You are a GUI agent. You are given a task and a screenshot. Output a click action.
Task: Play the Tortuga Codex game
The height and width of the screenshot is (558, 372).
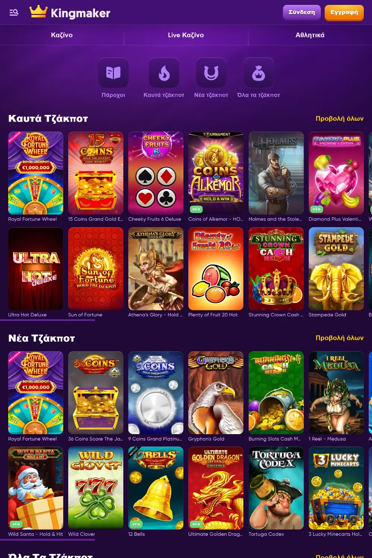(x=276, y=488)
